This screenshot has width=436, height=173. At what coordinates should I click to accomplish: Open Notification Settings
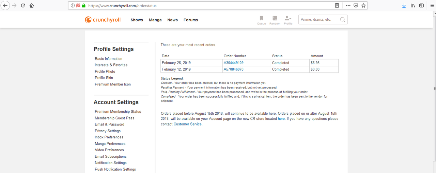(x=111, y=163)
